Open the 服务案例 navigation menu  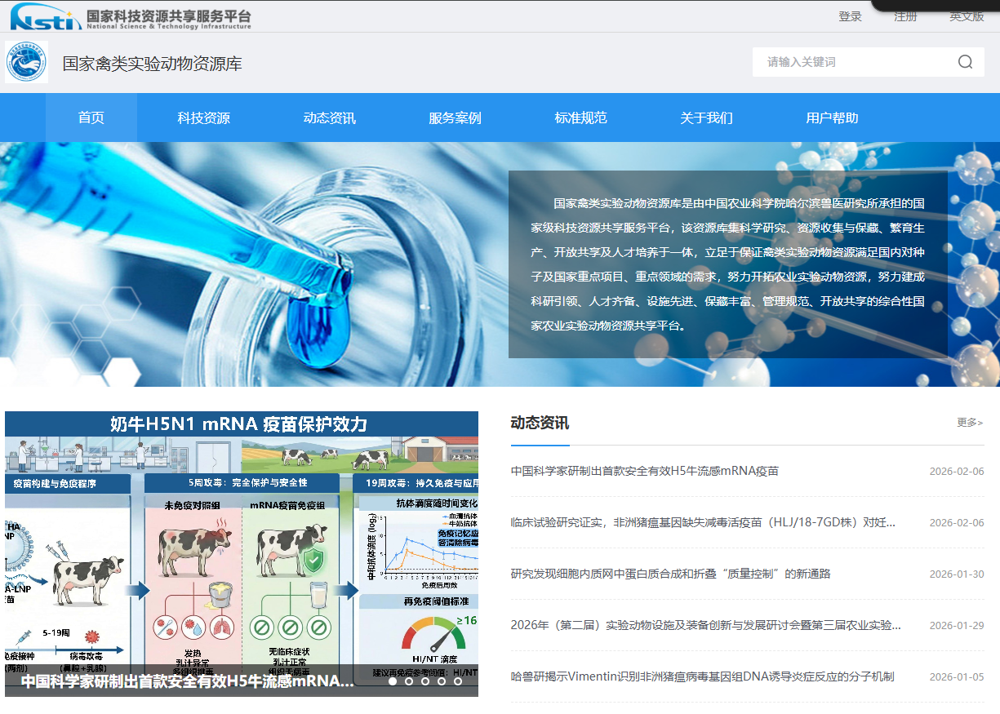[456, 117]
